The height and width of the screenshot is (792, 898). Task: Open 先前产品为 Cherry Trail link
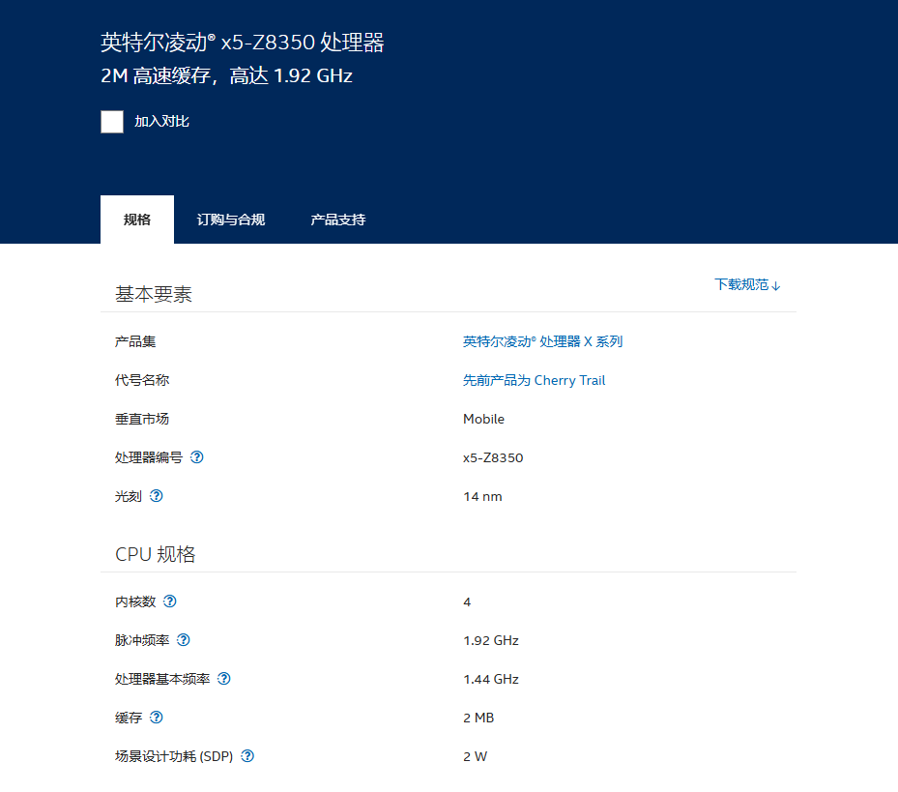click(x=534, y=380)
